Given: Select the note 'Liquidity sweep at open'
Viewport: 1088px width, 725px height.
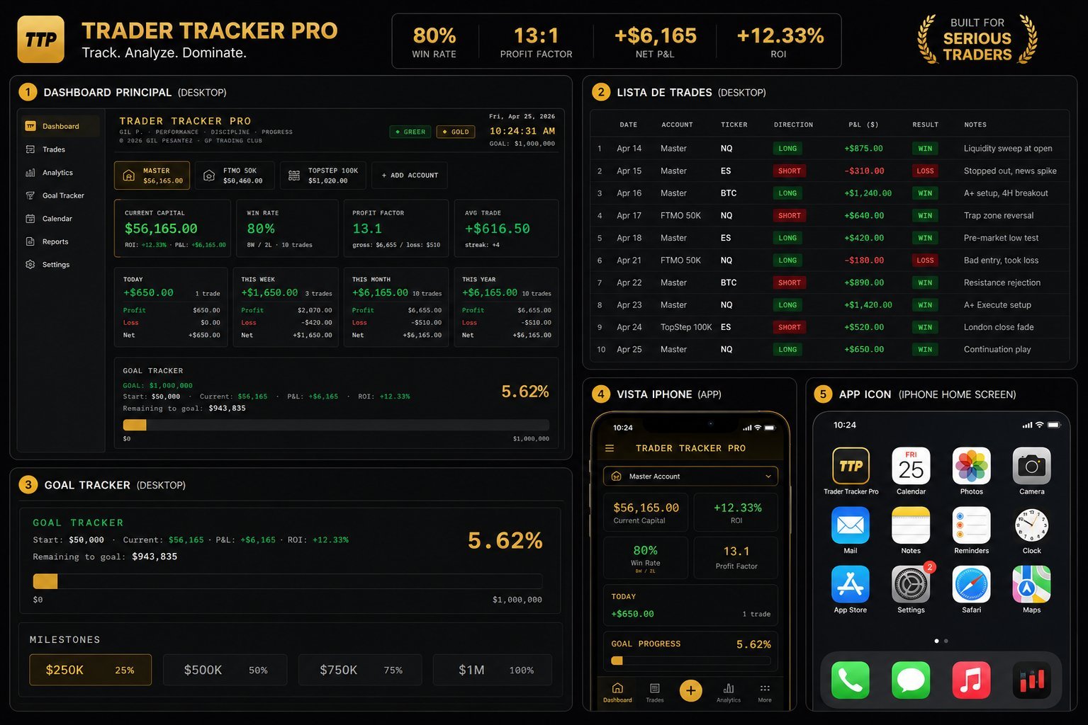Looking at the screenshot, I should point(1008,149).
